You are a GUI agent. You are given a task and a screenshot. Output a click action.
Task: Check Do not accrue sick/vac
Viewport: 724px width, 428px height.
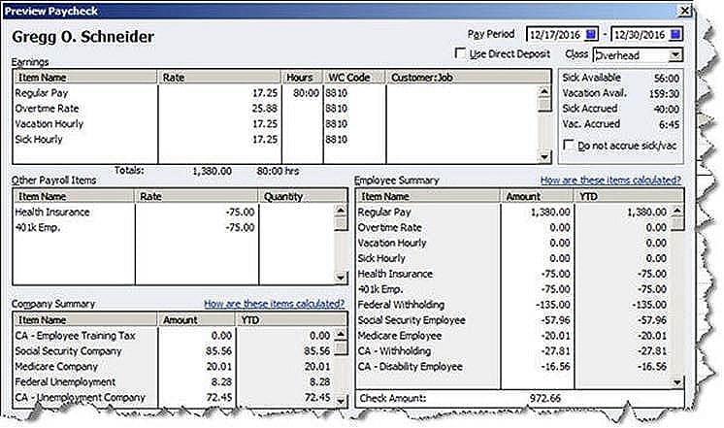(x=569, y=145)
